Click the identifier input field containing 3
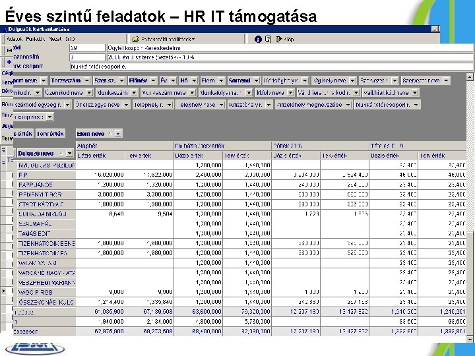The width and height of the screenshot is (475, 356). coord(87,57)
